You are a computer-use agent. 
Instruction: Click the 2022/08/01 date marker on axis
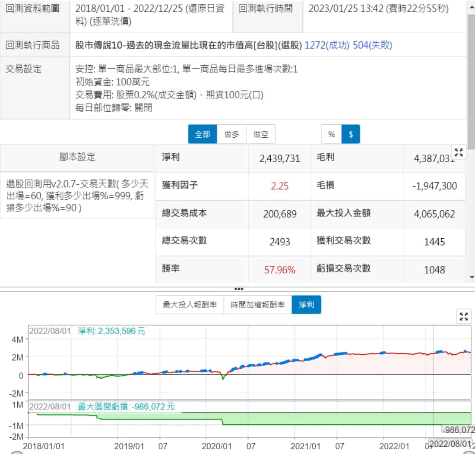coord(450,444)
